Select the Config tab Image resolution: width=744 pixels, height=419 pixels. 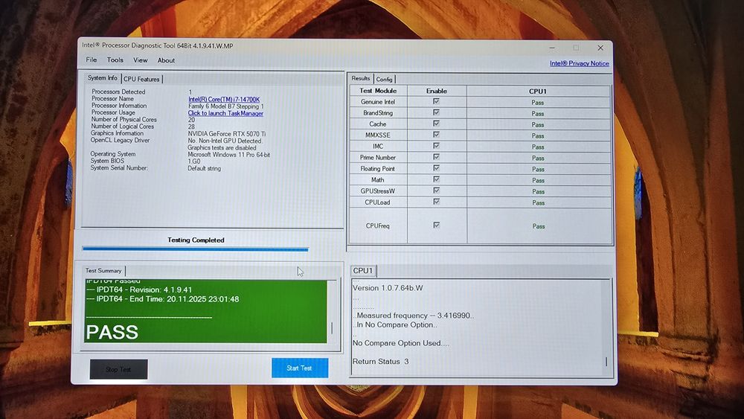click(x=385, y=79)
